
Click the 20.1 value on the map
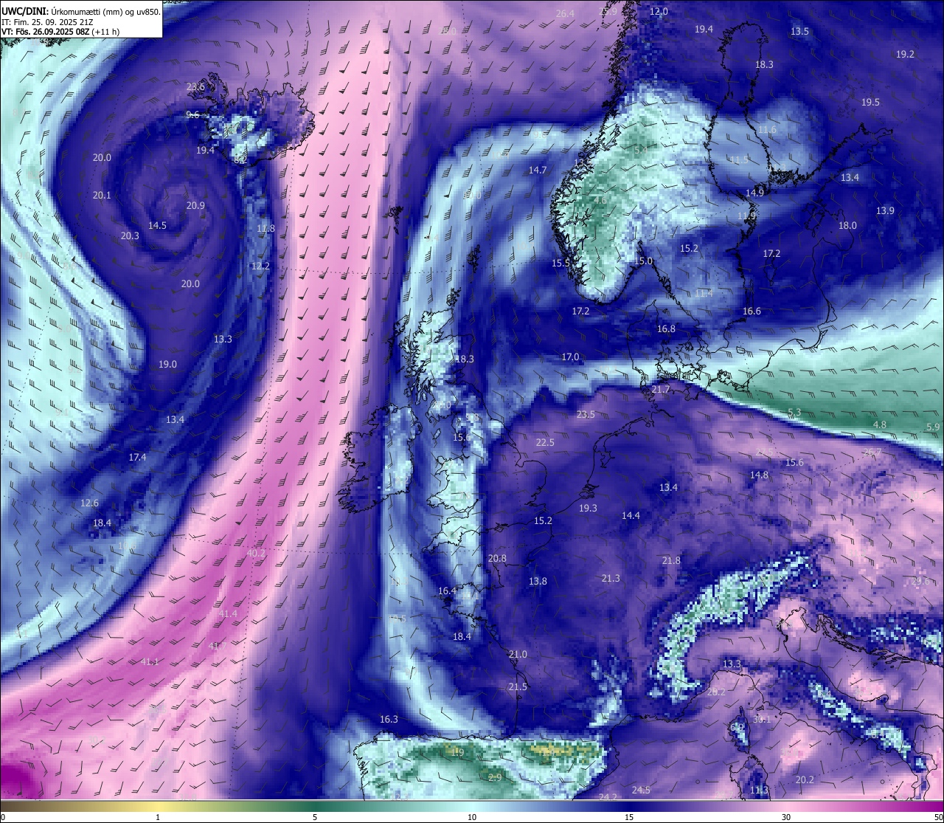[x=102, y=195]
